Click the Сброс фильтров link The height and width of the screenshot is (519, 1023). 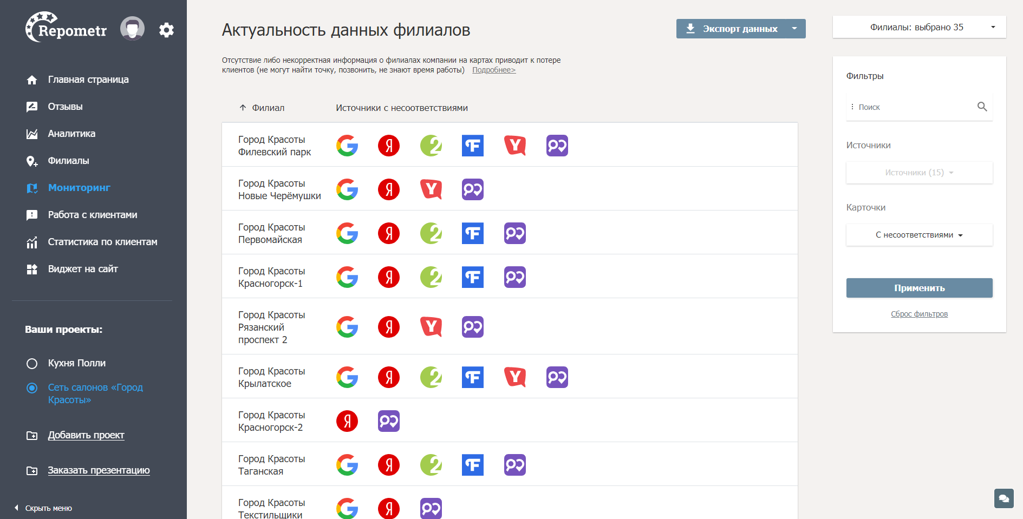pos(919,314)
